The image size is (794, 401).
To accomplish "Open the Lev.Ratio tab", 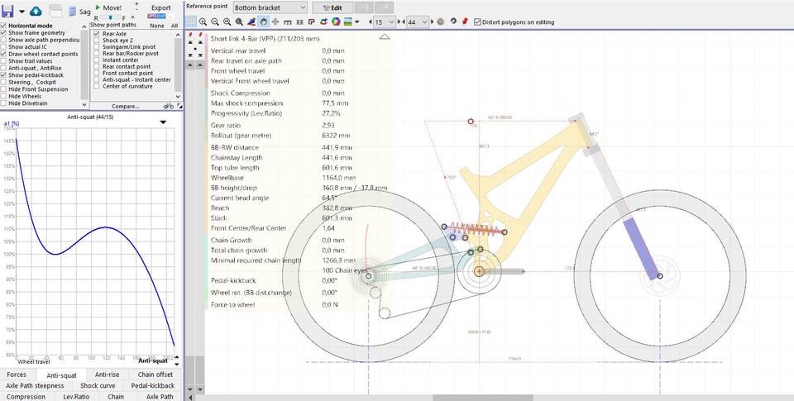I will [x=76, y=396].
